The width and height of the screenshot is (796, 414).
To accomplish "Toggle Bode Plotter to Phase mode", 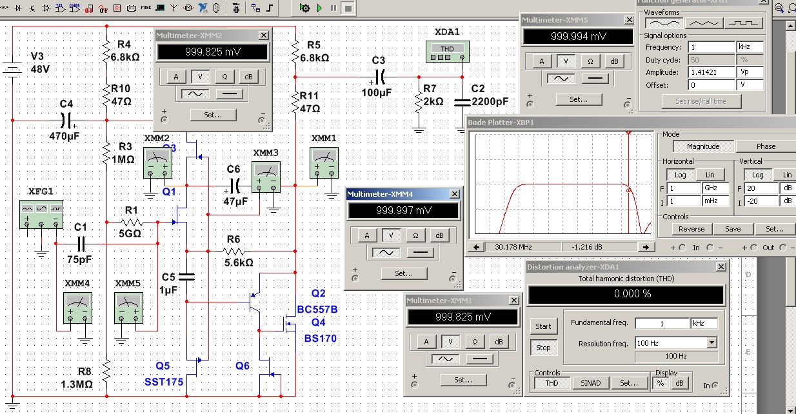I will click(766, 146).
